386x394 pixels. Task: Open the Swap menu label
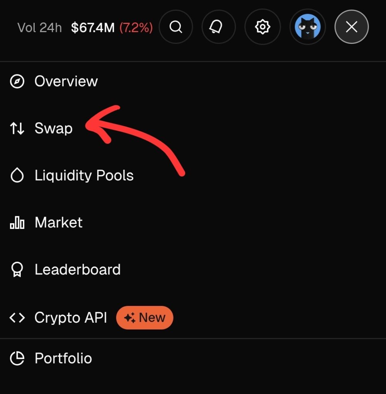pyautogui.click(x=54, y=129)
